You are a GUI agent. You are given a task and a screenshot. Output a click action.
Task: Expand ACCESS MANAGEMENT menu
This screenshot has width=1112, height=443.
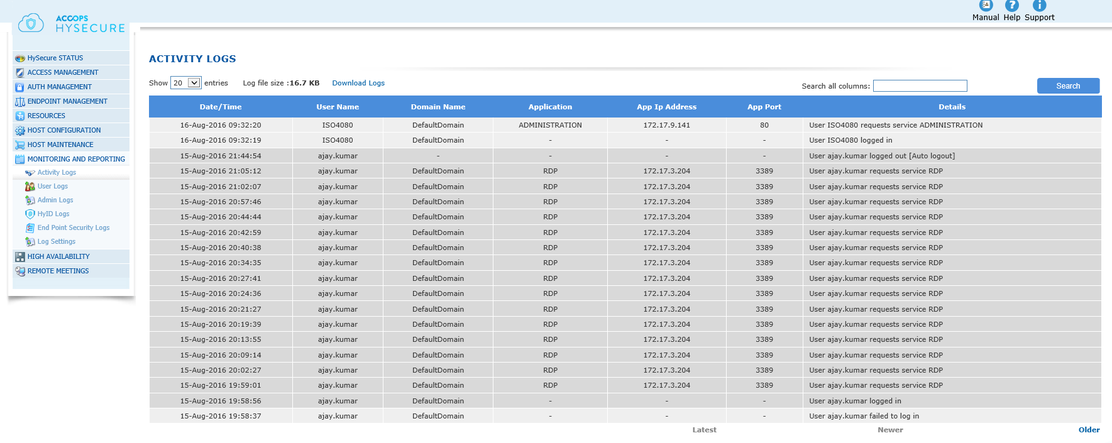pos(63,72)
